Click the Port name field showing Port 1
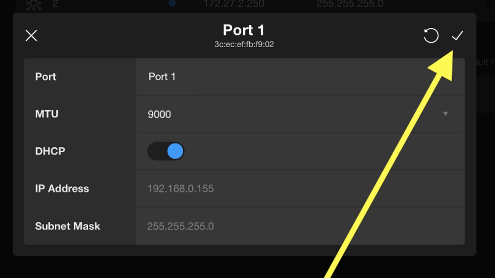 pyautogui.click(x=297, y=77)
